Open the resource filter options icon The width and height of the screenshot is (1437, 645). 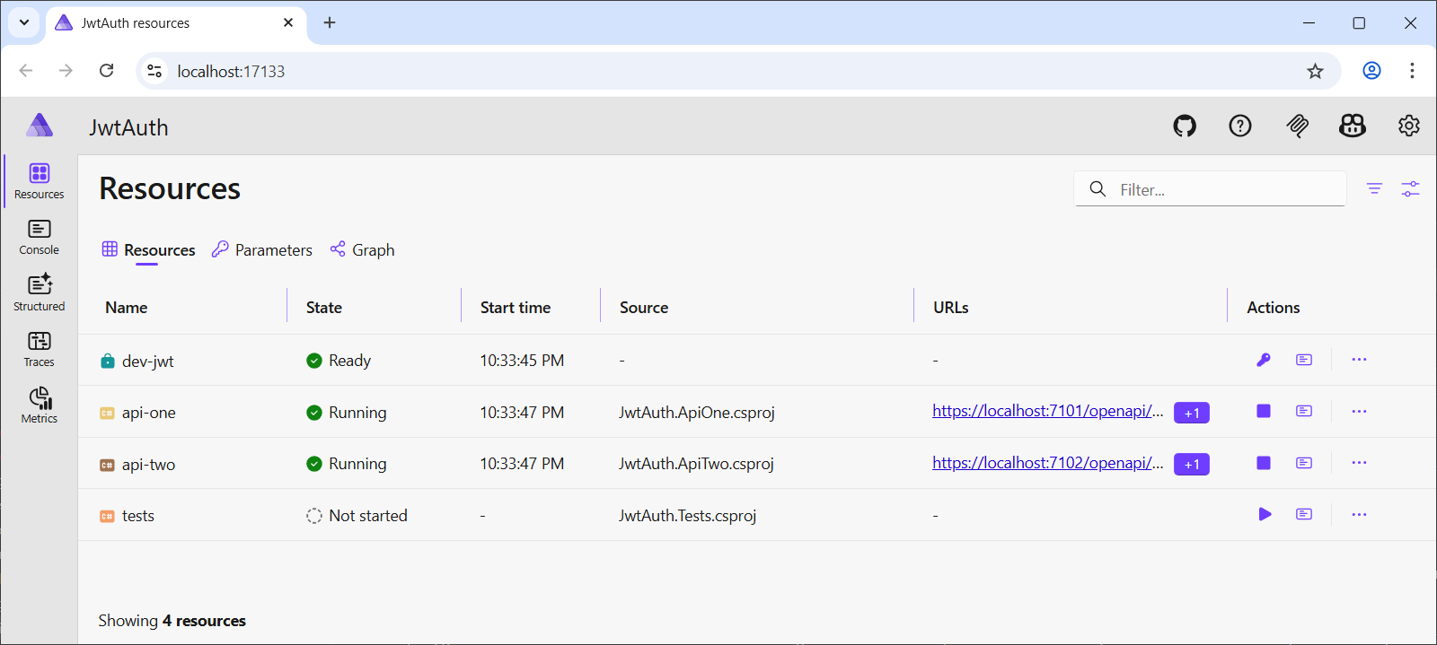tap(1374, 188)
